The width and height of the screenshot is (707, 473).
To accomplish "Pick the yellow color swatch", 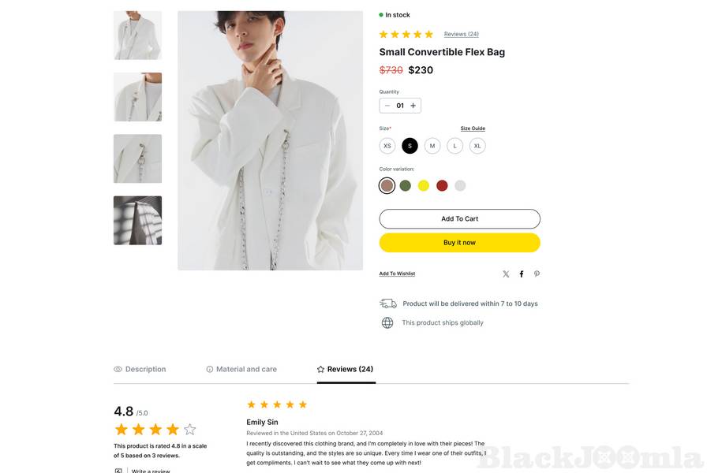I will point(424,186).
